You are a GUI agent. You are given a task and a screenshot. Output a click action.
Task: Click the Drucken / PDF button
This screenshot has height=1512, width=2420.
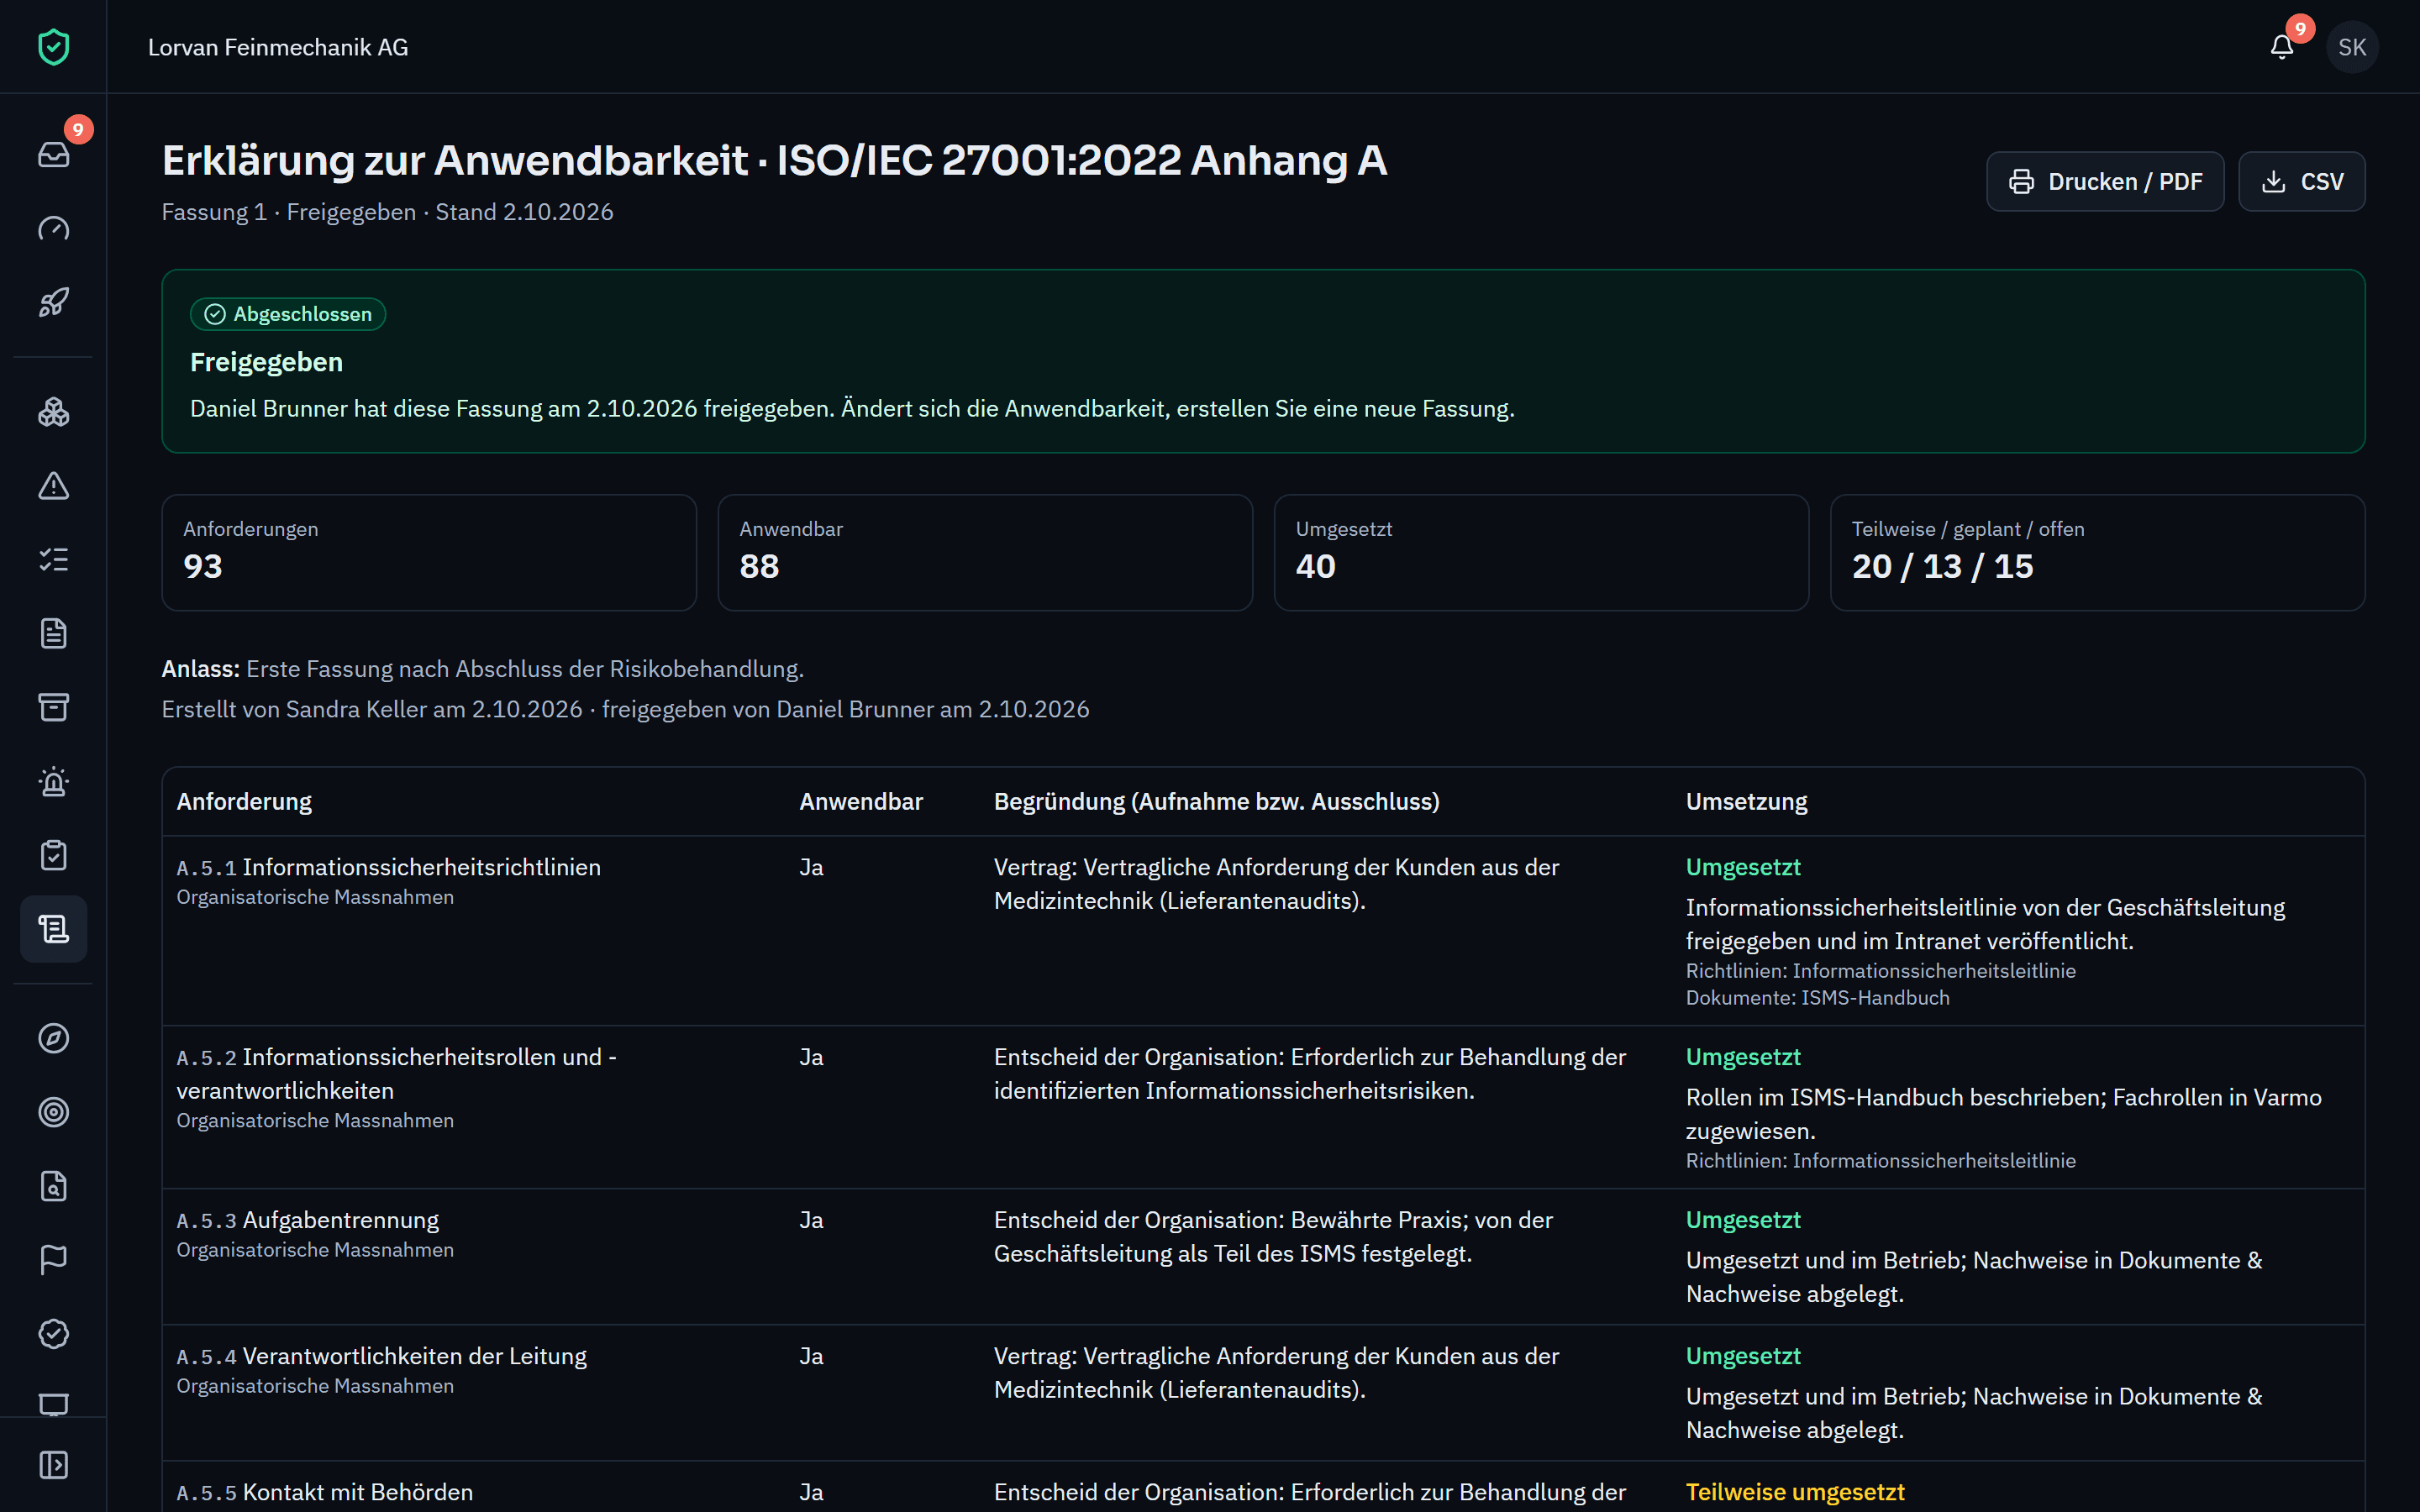click(x=2105, y=181)
